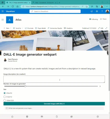This screenshot has height=119, width=110.
Task: Open vertical tabs icon in browser title bar
Action: coord(3,3)
